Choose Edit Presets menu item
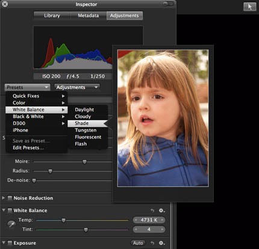 point(36,147)
